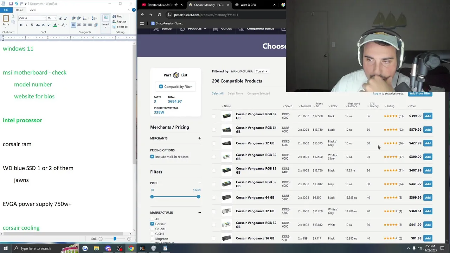The height and width of the screenshot is (253, 450).
Task: Tick checkbox for Corsair Vengeance 64 GB row
Action: tap(214, 197)
